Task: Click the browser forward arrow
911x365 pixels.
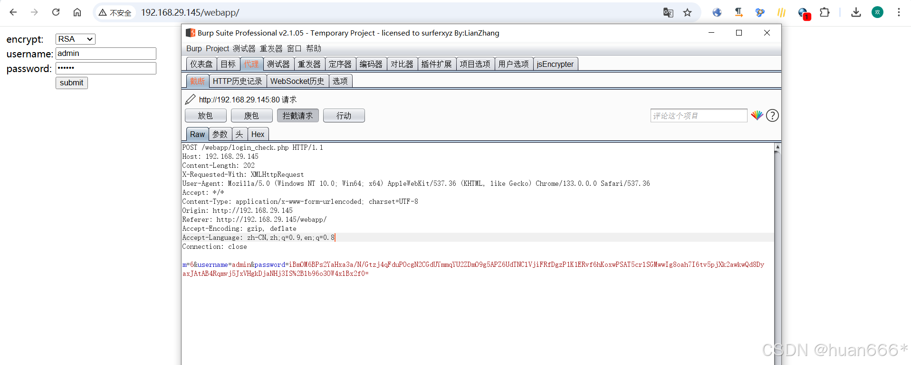Action: tap(34, 12)
